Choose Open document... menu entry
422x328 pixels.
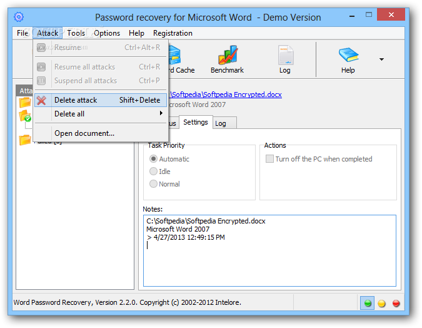[101, 133]
